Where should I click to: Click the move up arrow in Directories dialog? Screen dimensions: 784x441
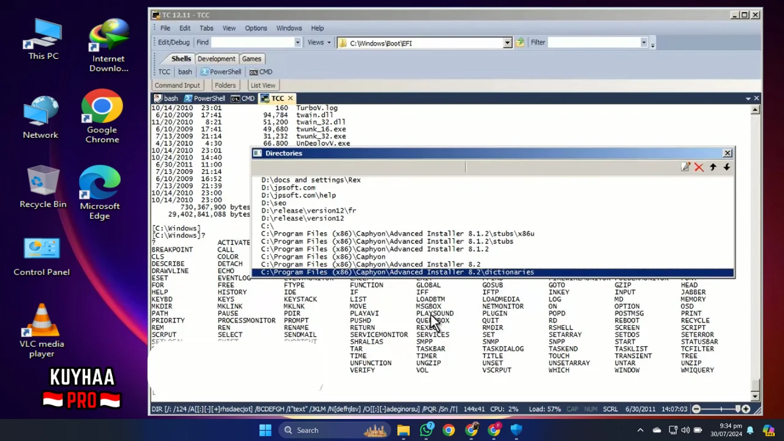713,167
